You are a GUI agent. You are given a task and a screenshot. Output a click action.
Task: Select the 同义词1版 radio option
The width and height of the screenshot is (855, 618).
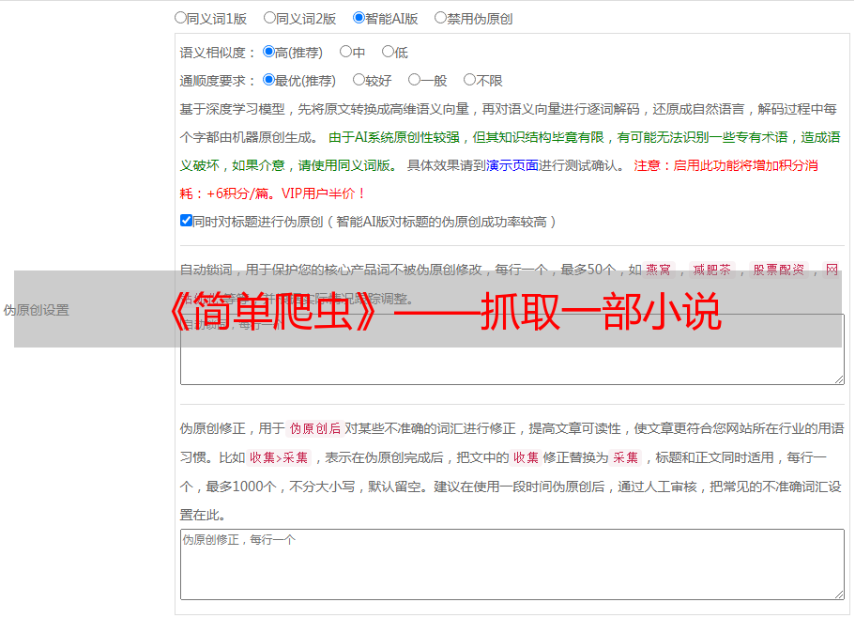tap(180, 18)
